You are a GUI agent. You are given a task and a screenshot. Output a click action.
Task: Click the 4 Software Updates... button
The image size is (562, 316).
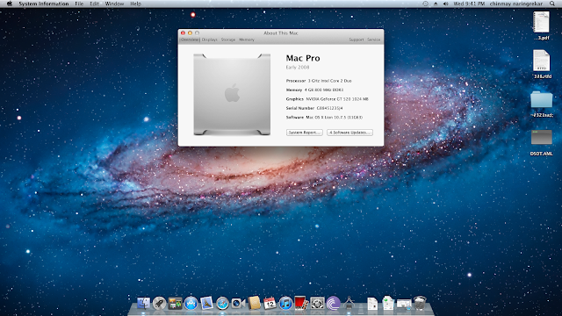pyautogui.click(x=349, y=133)
